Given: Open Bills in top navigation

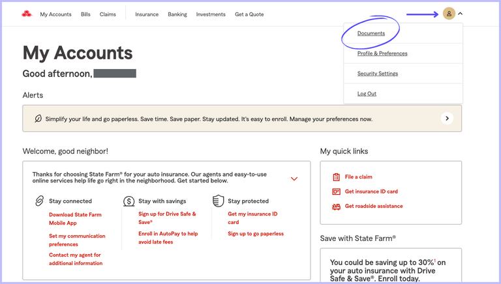Looking at the screenshot, I should [x=85, y=14].
